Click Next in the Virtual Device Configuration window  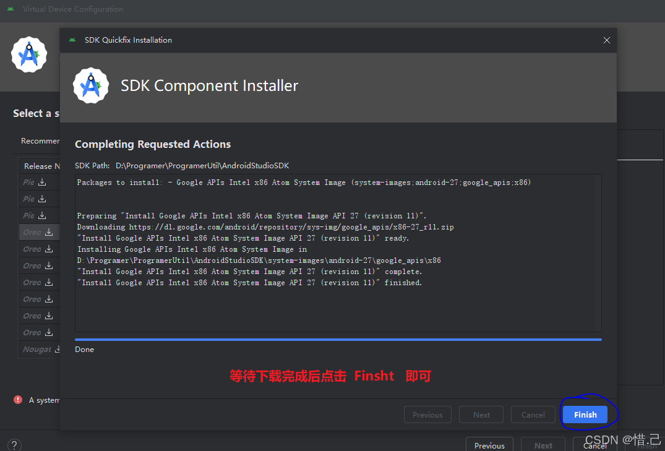(543, 445)
